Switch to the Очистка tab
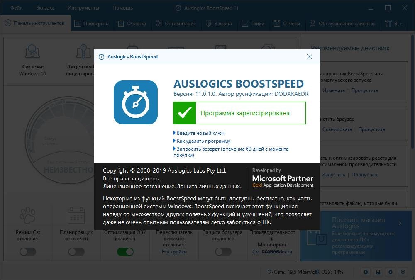 pos(132,24)
